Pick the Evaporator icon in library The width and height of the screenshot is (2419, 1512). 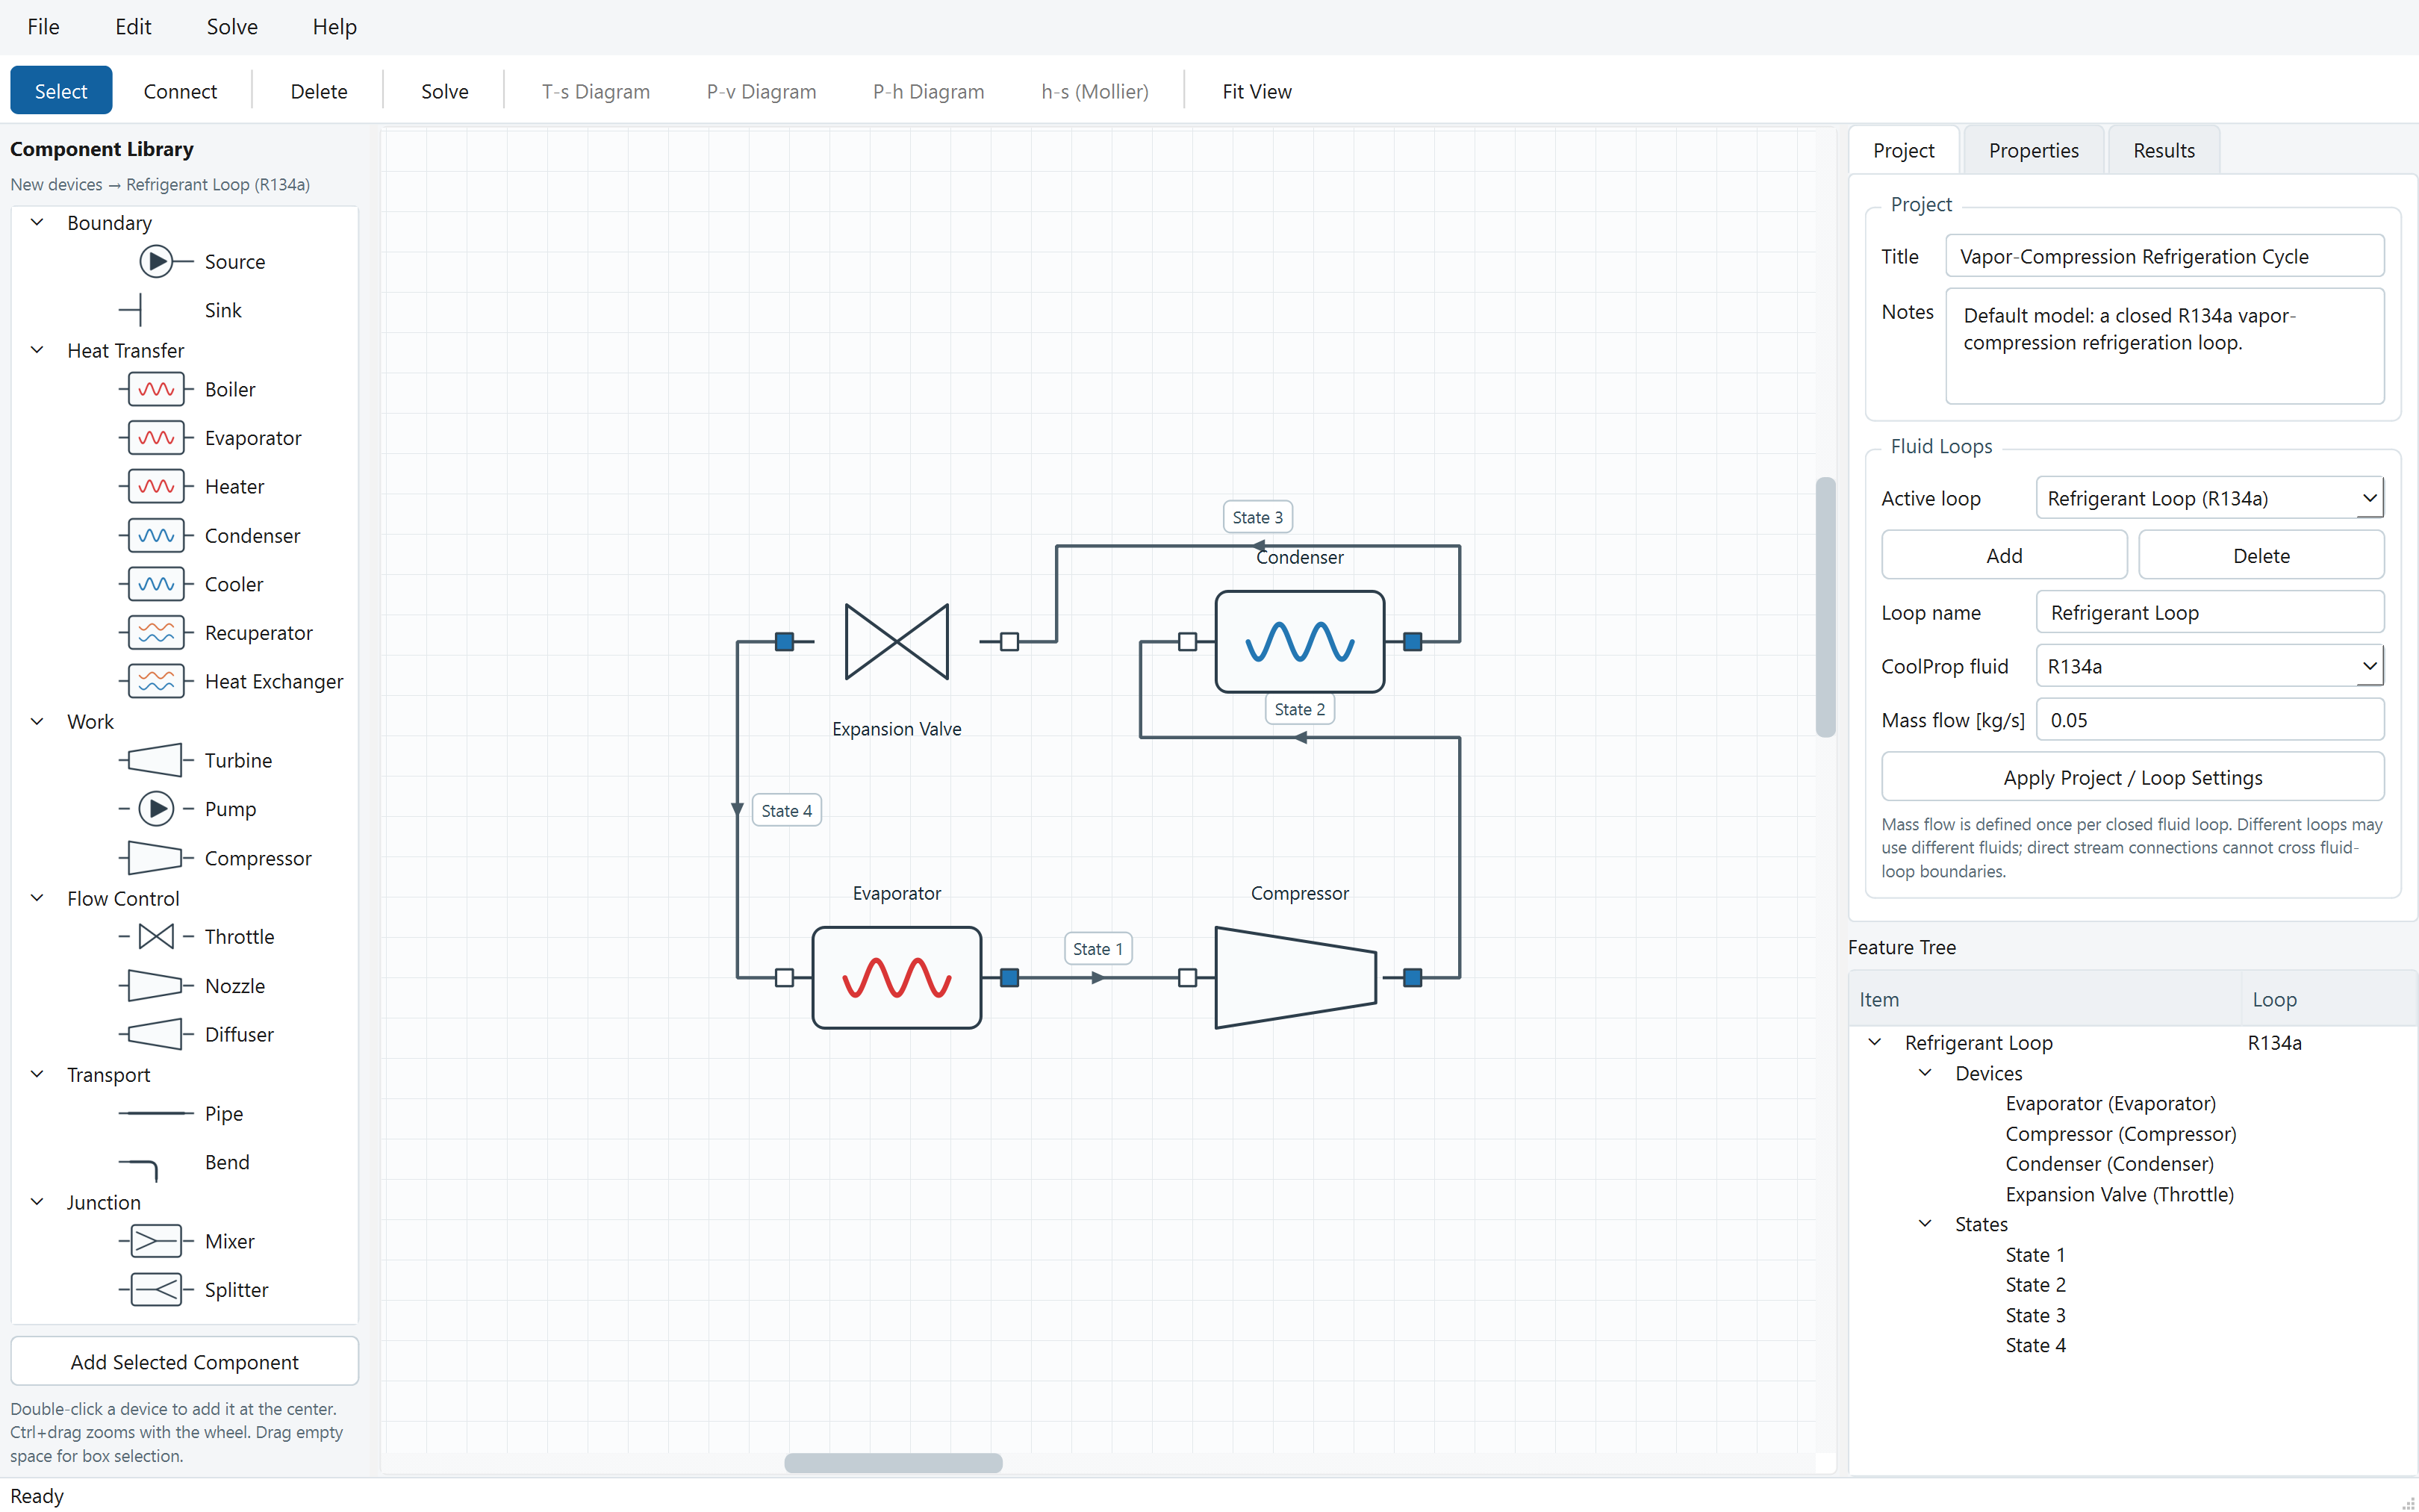(156, 438)
